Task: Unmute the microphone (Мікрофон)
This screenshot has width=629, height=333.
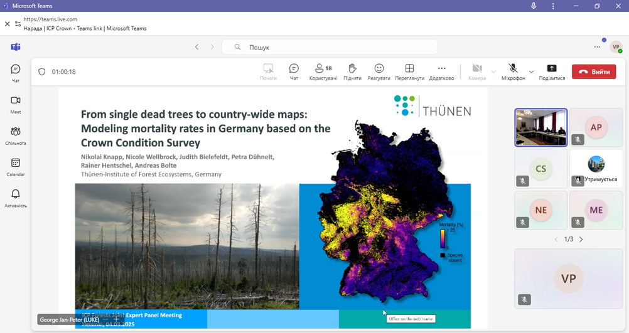Action: pyautogui.click(x=513, y=72)
